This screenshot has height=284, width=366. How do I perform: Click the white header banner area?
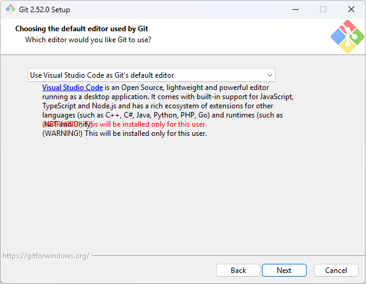pos(163,37)
